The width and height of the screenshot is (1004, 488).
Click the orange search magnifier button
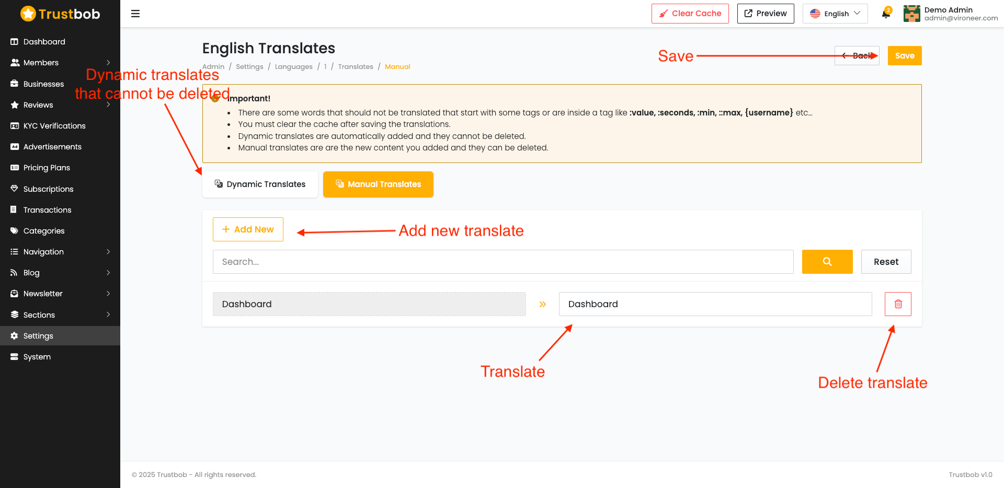(x=827, y=262)
